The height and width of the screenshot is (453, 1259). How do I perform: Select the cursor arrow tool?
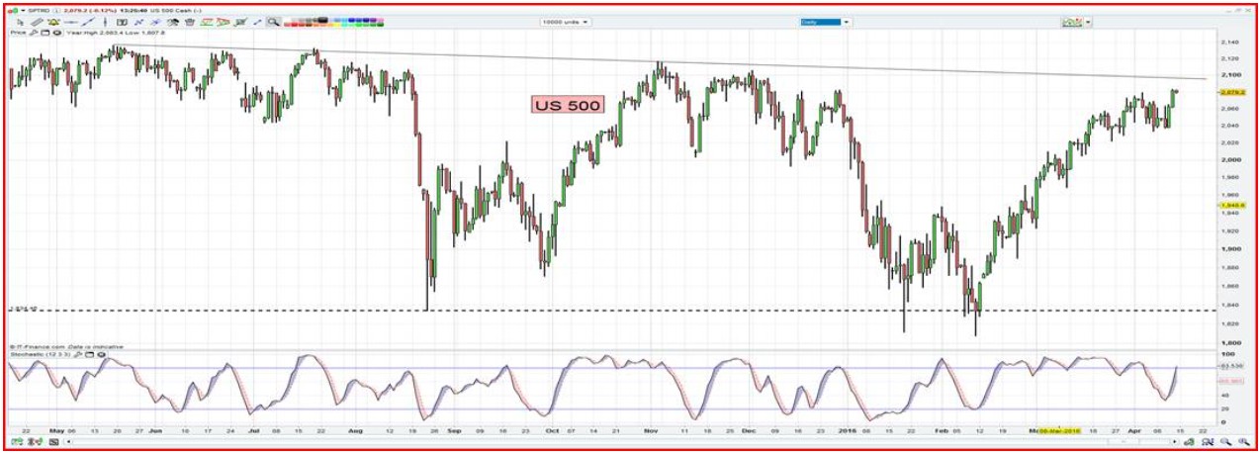(x=21, y=22)
